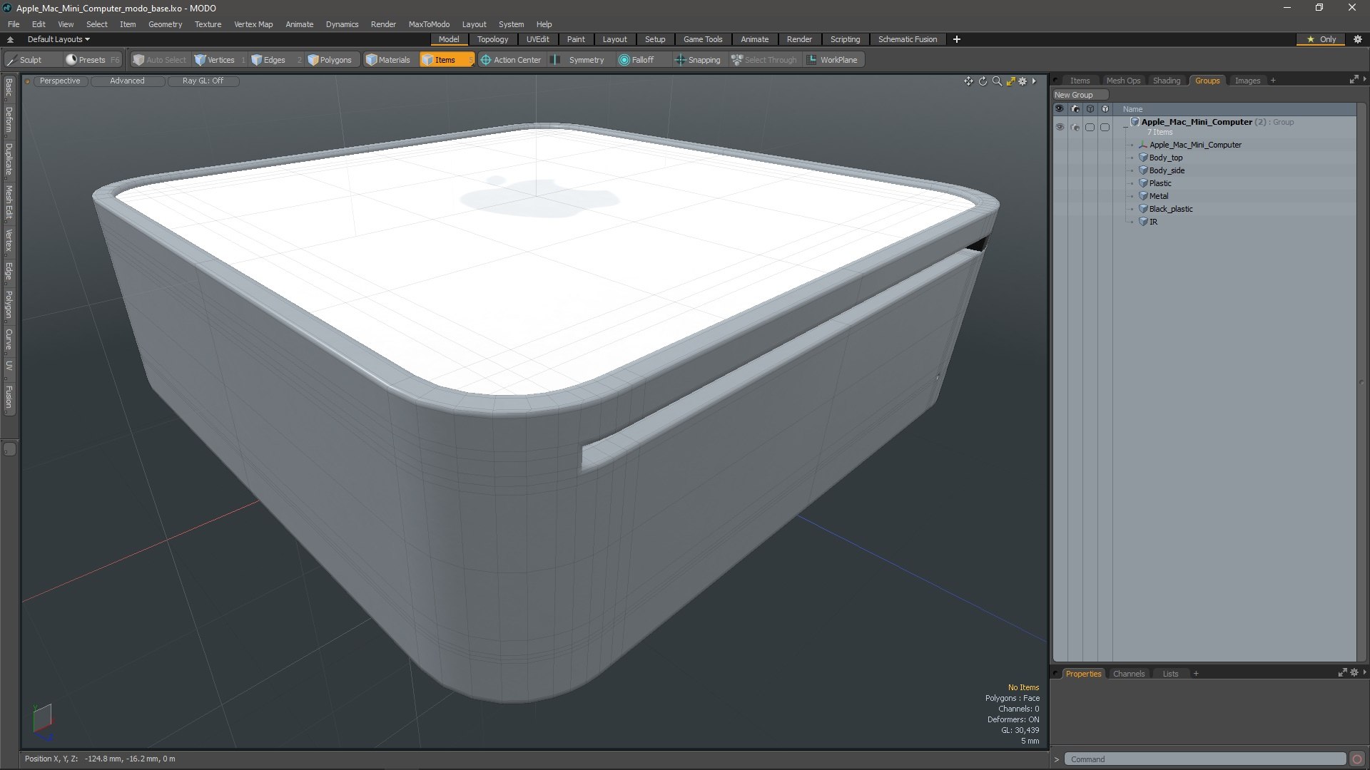Switch to the Channels tab
Screen dimensions: 1370x770
point(1128,674)
